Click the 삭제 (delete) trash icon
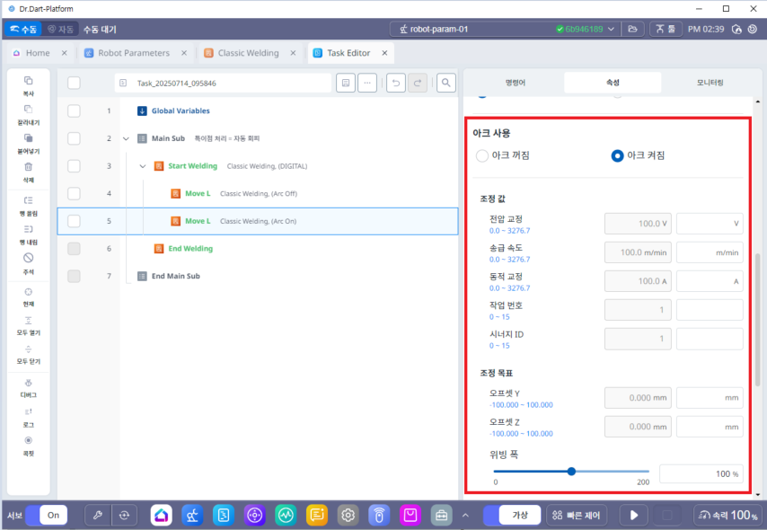This screenshot has width=767, height=530. click(28, 167)
